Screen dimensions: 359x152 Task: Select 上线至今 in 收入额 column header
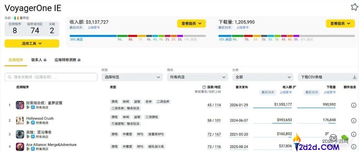(x=285, y=92)
